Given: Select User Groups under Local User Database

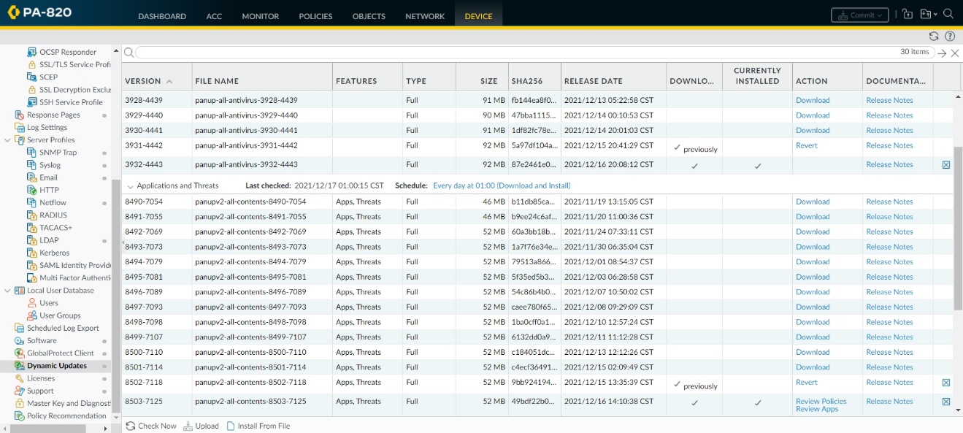Looking at the screenshot, I should pyautogui.click(x=60, y=315).
